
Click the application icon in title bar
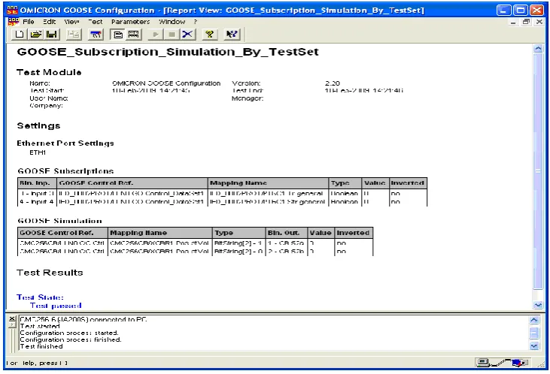point(12,10)
